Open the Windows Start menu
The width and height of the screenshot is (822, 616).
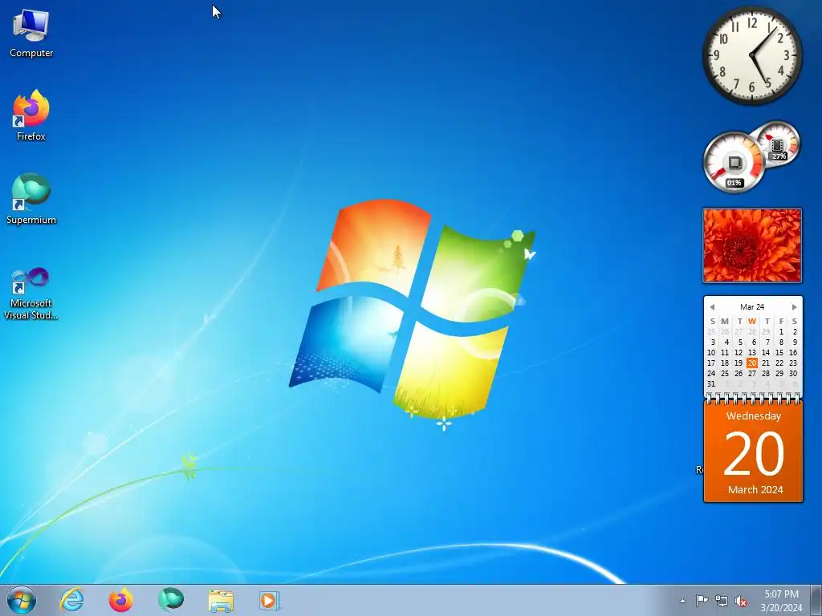pyautogui.click(x=22, y=600)
